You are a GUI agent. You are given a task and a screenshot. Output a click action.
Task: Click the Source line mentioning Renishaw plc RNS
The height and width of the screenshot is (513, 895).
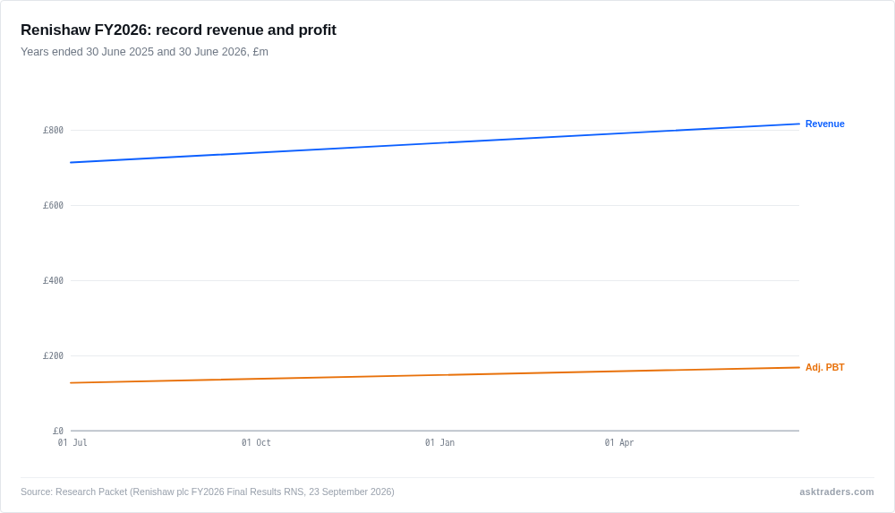pyautogui.click(x=208, y=492)
